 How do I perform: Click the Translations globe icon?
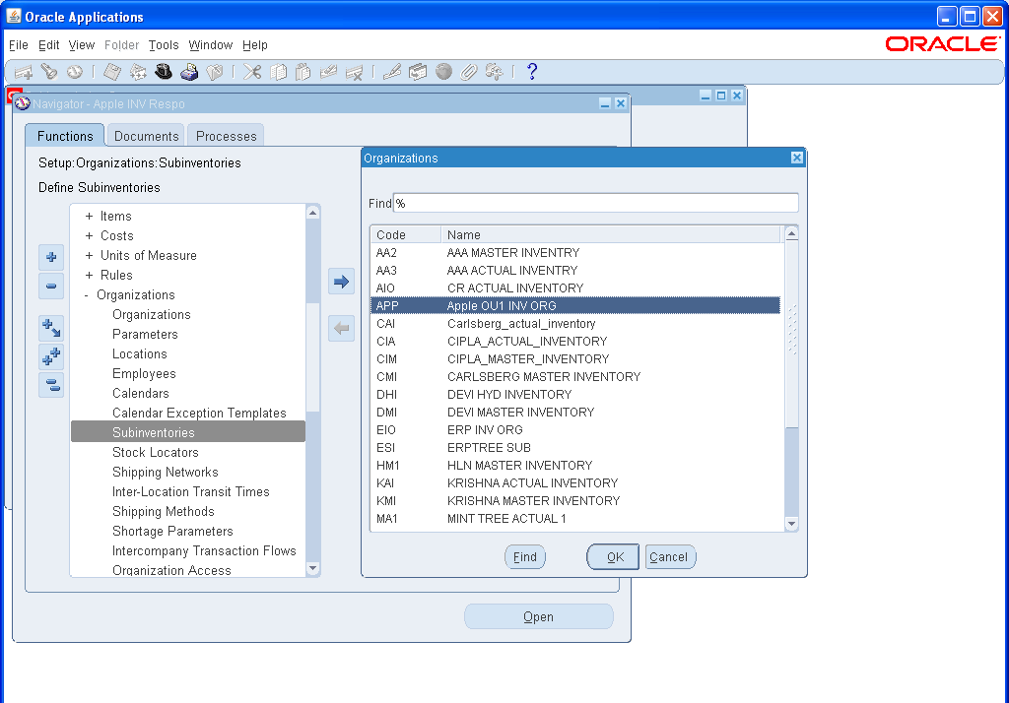443,72
